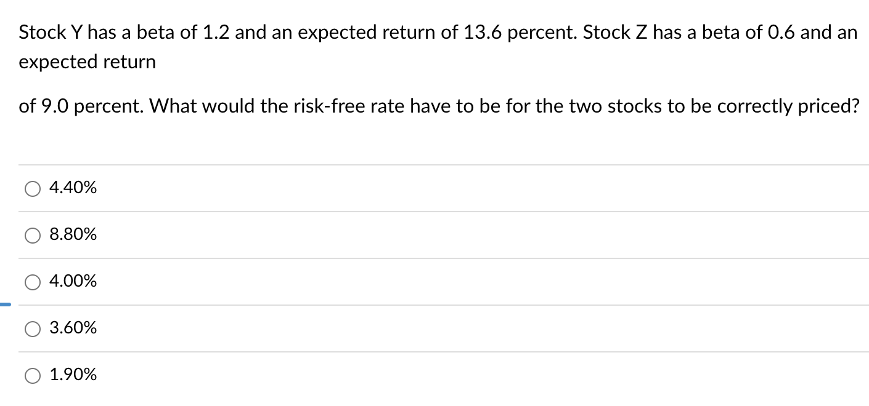The image size is (869, 406).
Task: Select the 4.00% answer option
Action: (72, 281)
